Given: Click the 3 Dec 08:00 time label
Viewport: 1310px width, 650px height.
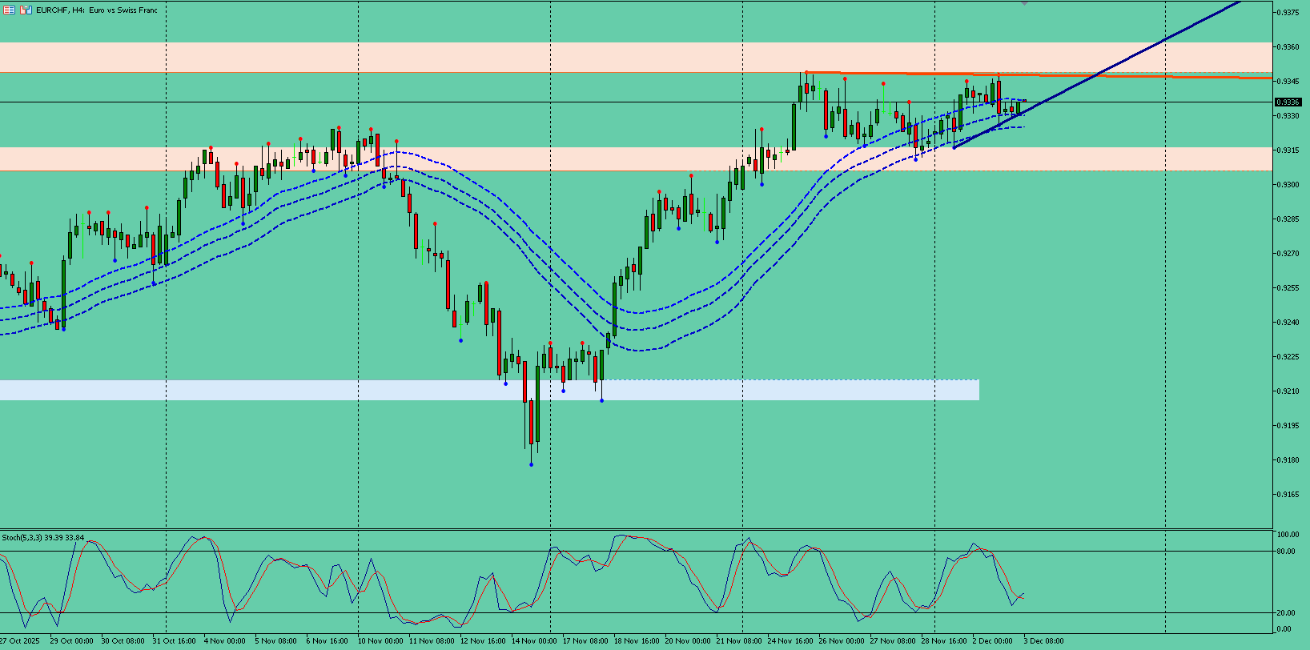Looking at the screenshot, I should (1043, 640).
